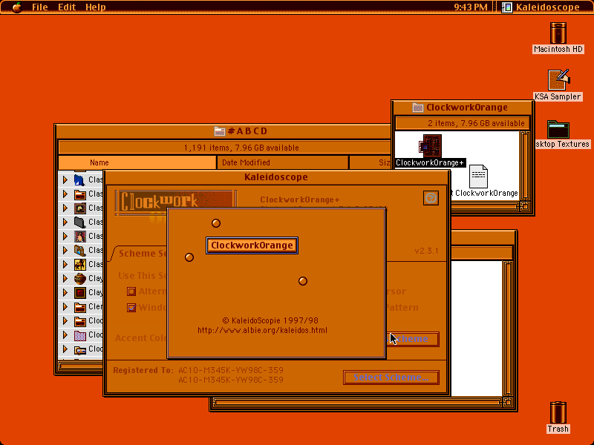Click folder icon in ClockworkOrange window title

click(x=418, y=108)
